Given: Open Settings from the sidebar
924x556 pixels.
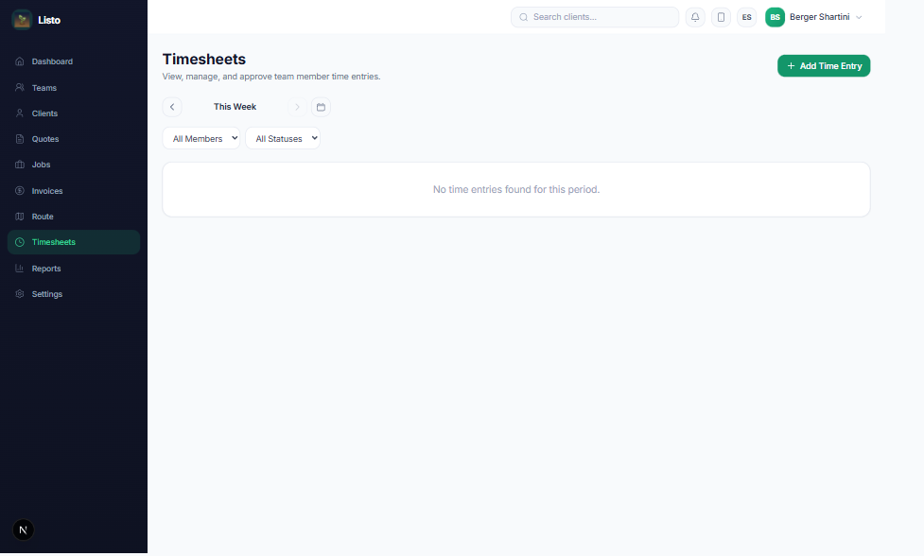Looking at the screenshot, I should tap(74, 294).
